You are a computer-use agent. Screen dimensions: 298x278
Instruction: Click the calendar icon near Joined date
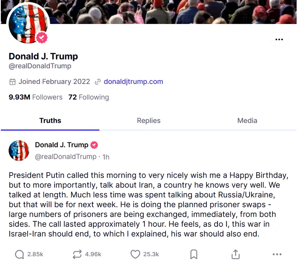13,82
